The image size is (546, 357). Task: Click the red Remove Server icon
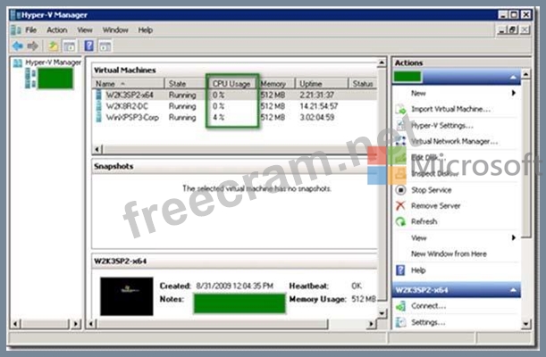(x=401, y=206)
